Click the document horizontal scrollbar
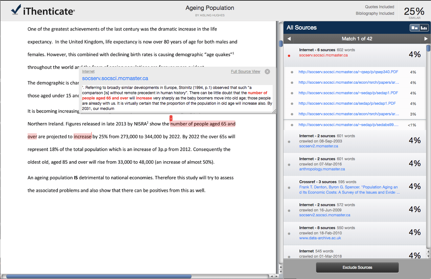Screen dimensions: 431x279 pyautogui.click(x=99, y=276)
